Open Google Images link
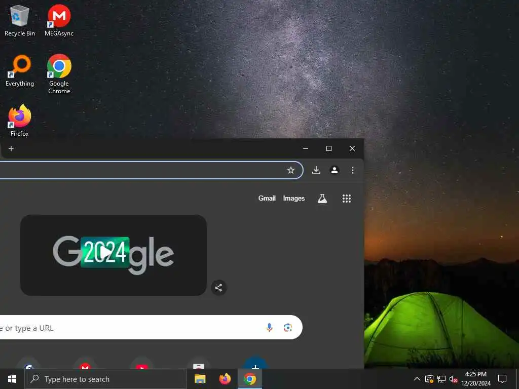This screenshot has height=389, width=519. (x=293, y=198)
